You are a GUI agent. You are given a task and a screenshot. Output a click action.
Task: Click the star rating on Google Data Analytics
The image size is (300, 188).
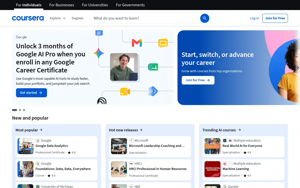72,152
